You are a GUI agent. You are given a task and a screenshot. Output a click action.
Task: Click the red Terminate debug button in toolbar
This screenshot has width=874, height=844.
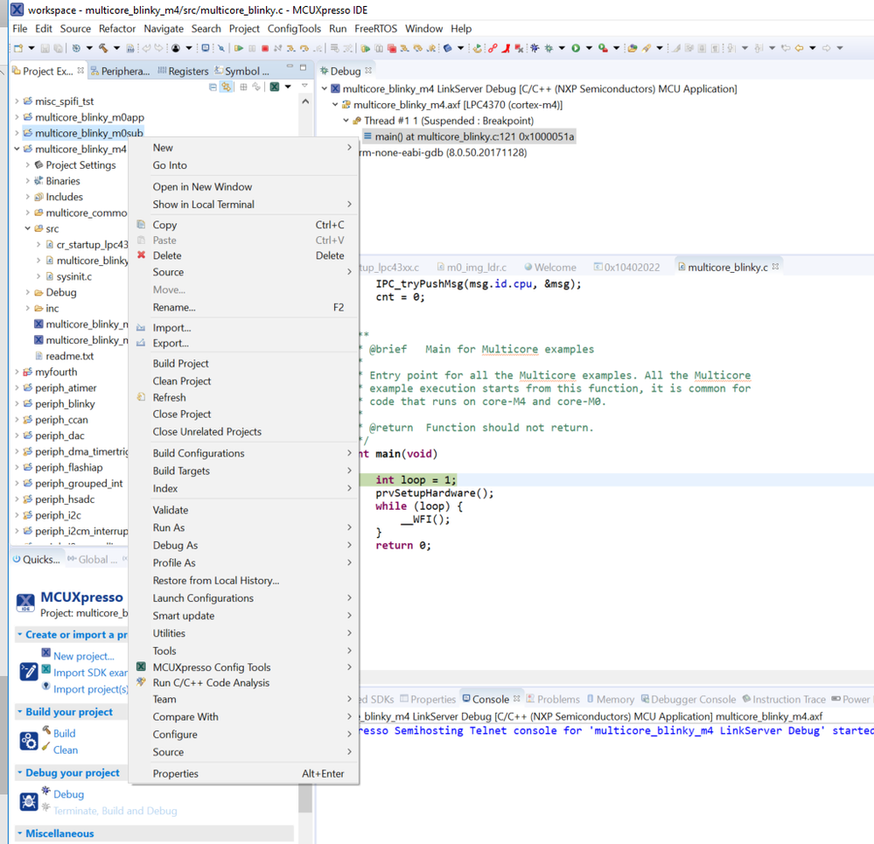pos(265,48)
